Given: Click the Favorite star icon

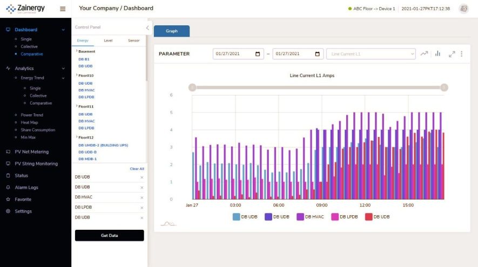Looking at the screenshot, I should (x=8, y=199).
